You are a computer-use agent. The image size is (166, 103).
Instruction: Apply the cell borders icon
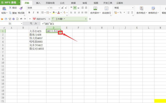click(42, 13)
